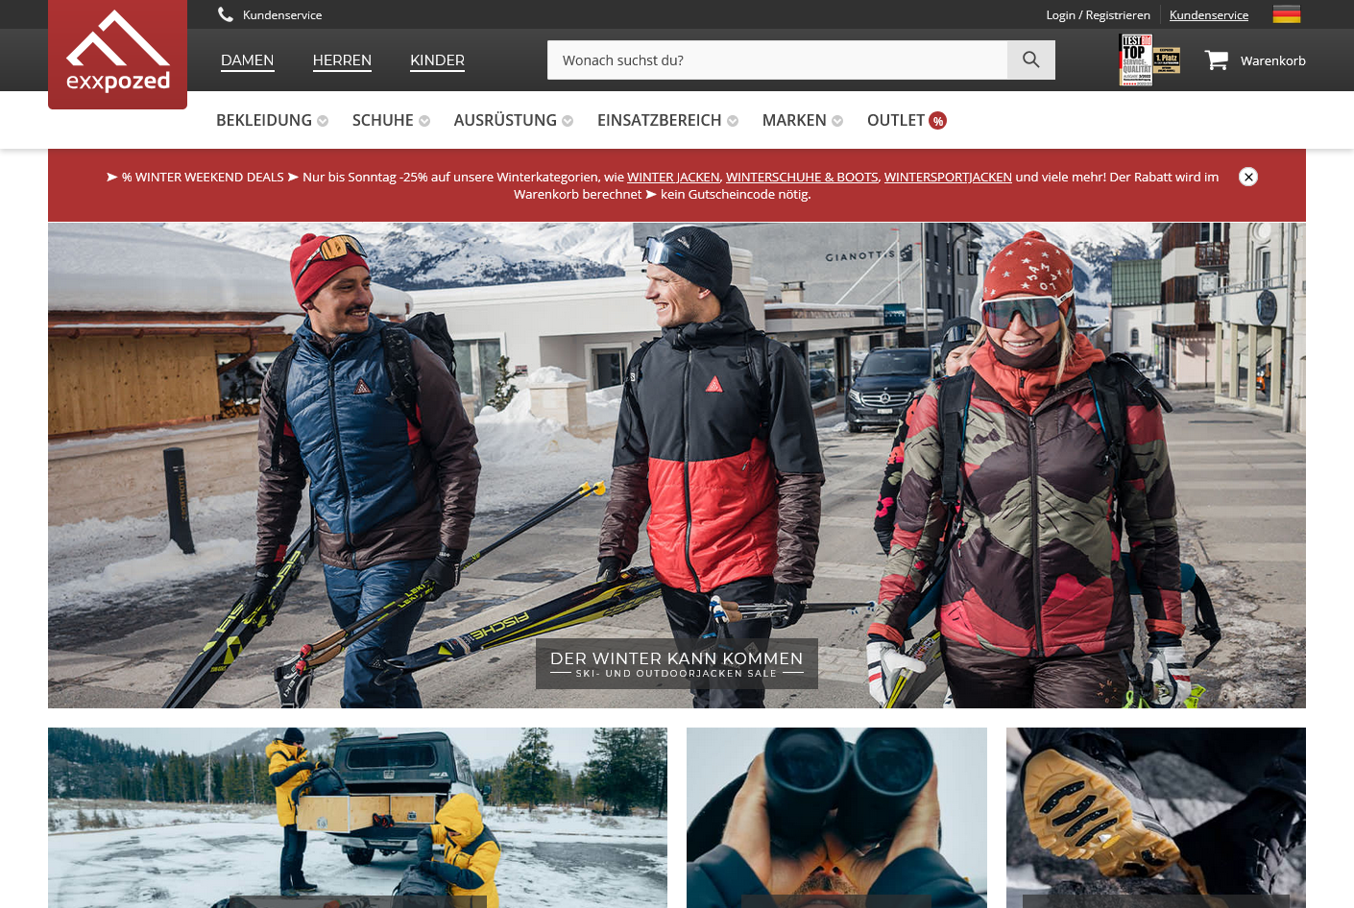Click the Test Top Service Qualität badge
This screenshot has width=1354, height=908.
pos(1135,60)
